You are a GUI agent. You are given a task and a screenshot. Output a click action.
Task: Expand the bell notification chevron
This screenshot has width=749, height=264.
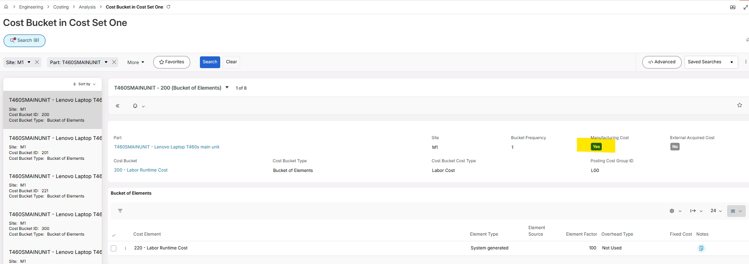[143, 106]
